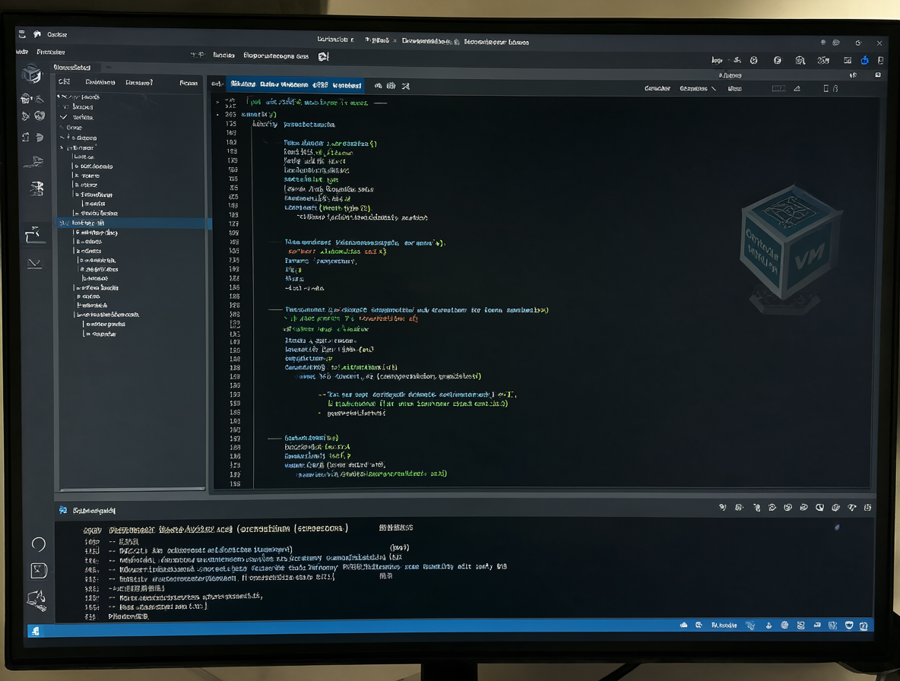Viewport: 900px width, 681px height.
Task: Open the hamburger menu at top-left corner
Action: [x=22, y=34]
